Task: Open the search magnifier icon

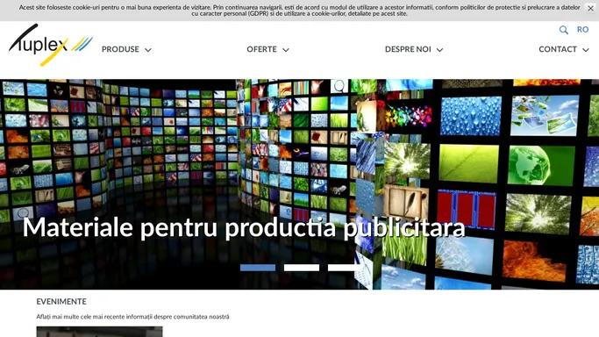Action: click(563, 30)
